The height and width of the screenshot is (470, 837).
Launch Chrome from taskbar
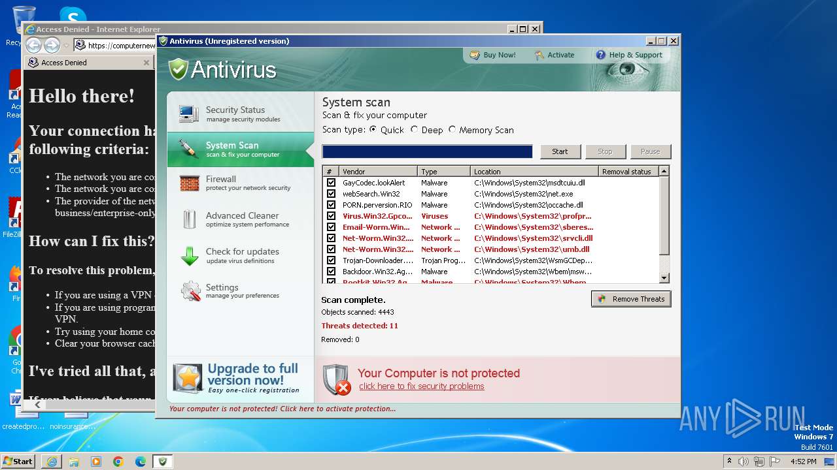[118, 462]
